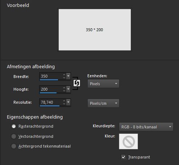Screen dimensions: 179x165
Task: Select the Rasterachtergrond radio button
Action: pos(14,126)
